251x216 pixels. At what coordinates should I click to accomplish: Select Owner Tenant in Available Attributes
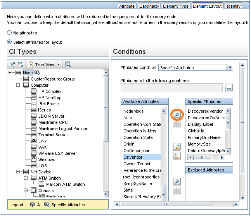[136, 164]
